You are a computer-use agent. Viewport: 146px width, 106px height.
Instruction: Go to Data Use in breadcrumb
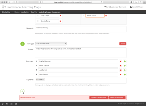point(34,12)
